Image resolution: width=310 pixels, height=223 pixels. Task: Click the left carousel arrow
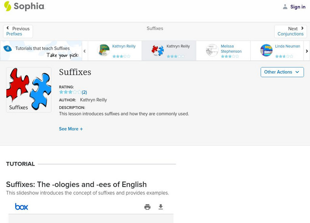84,50
